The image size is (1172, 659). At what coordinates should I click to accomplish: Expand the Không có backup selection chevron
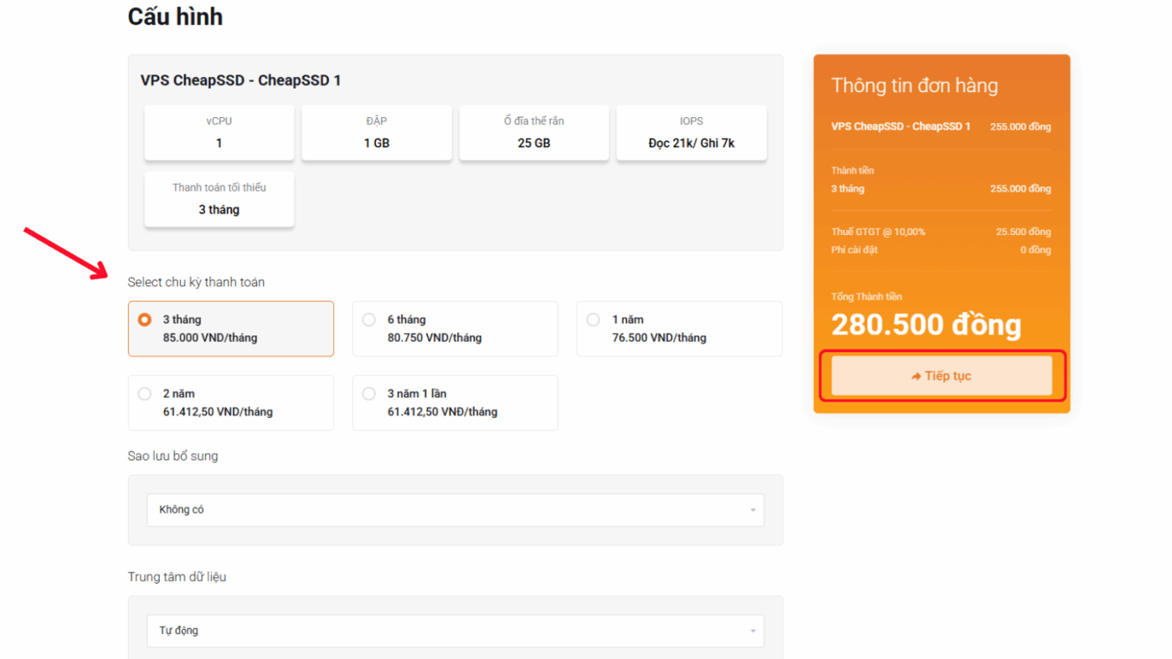[x=752, y=508]
